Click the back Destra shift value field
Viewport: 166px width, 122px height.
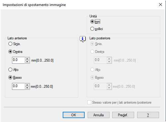[x=100, y=60]
